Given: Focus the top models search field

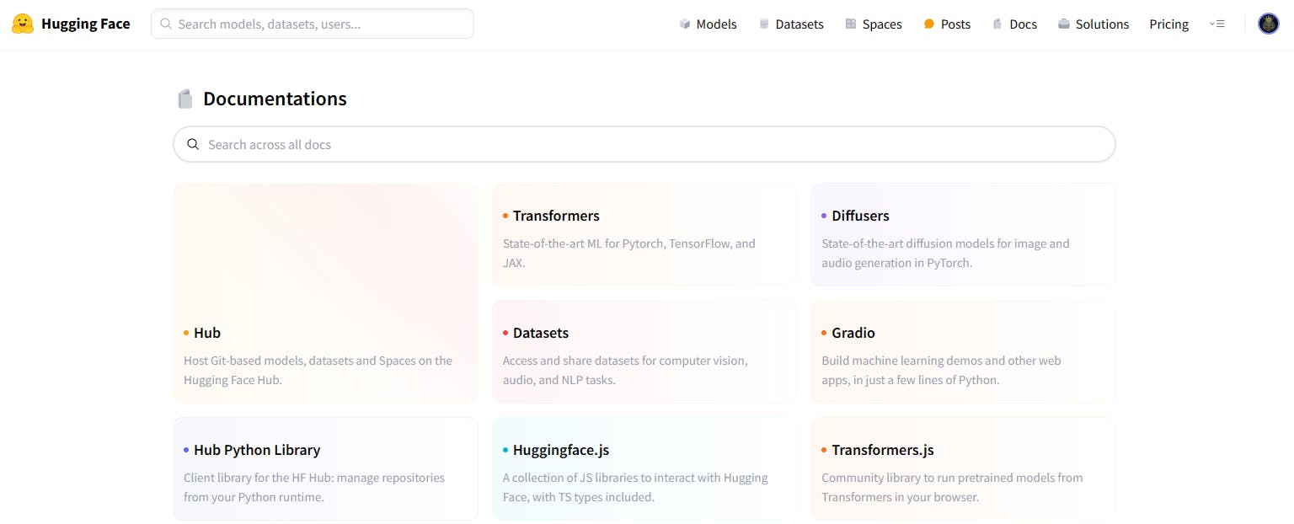Looking at the screenshot, I should tap(313, 24).
